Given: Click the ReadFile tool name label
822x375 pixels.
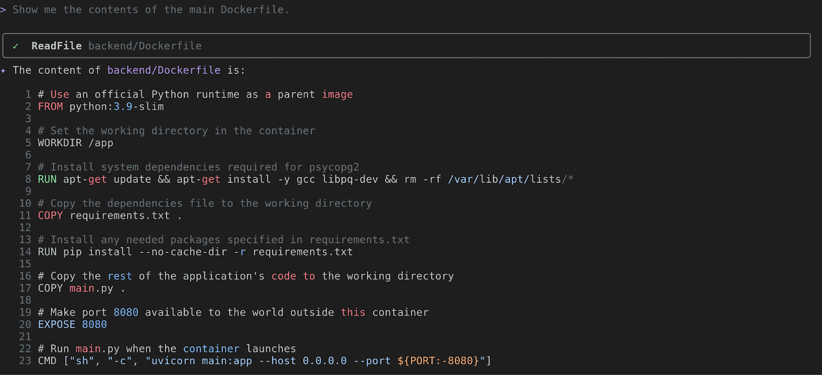Looking at the screenshot, I should [56, 46].
